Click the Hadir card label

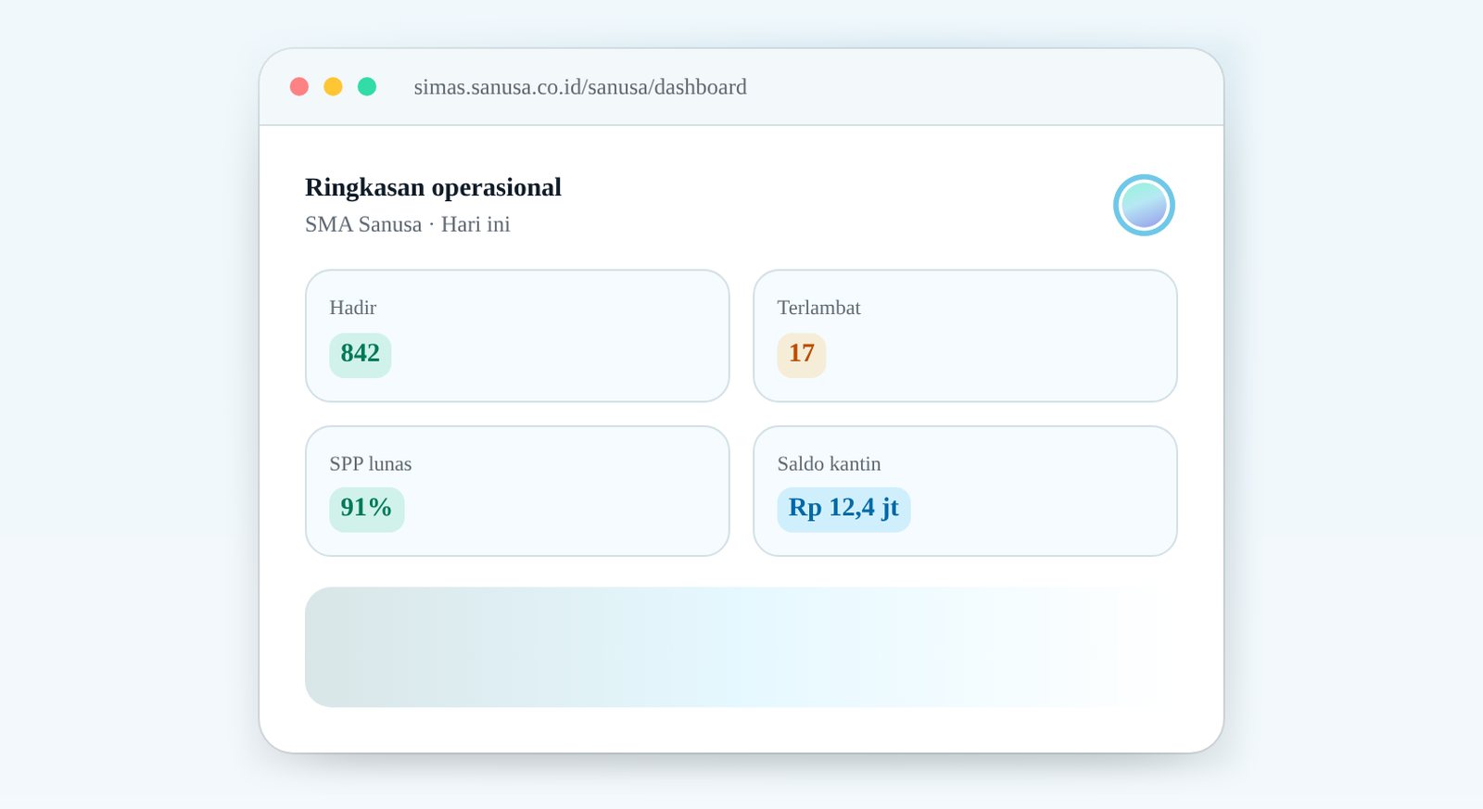pos(353,308)
